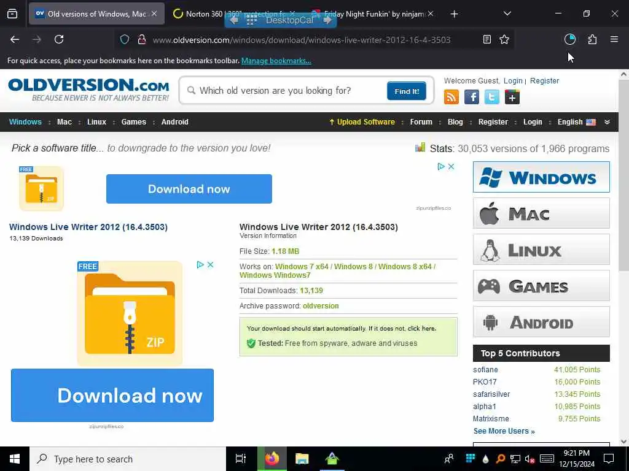
Task: Open the Twitter social icon
Action: (492, 97)
